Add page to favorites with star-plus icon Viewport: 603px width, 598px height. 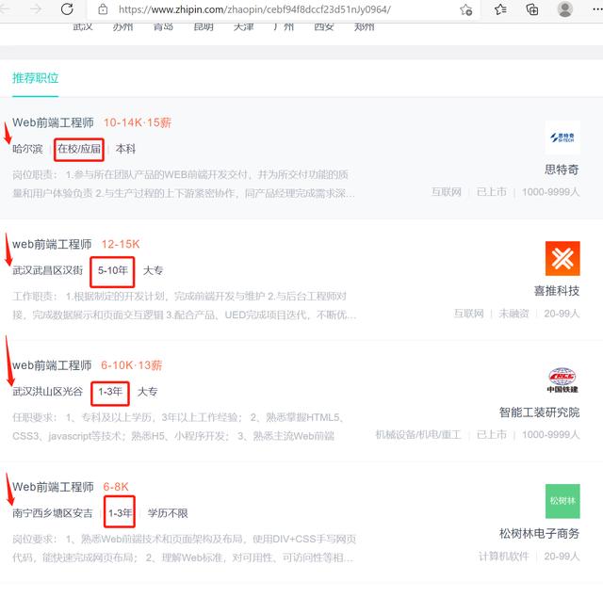466,9
